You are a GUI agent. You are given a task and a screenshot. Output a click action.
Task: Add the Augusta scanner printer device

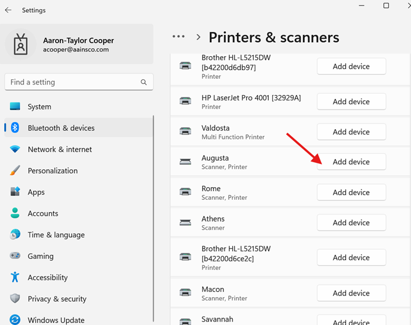click(351, 162)
